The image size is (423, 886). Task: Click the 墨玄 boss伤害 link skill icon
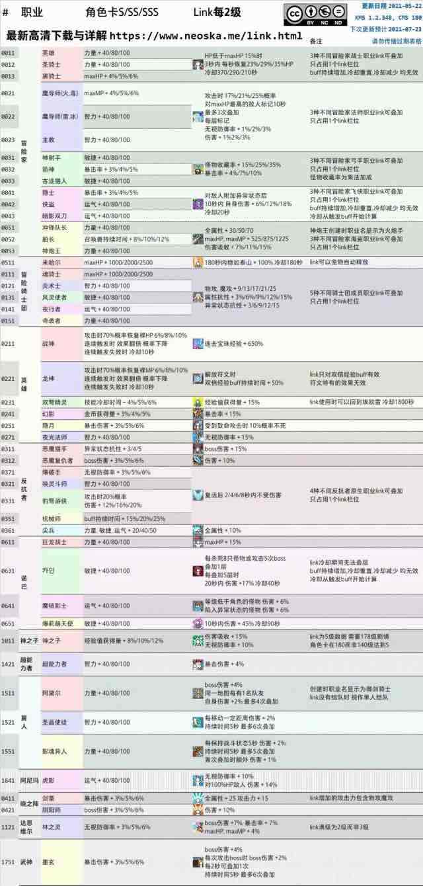coord(198,862)
